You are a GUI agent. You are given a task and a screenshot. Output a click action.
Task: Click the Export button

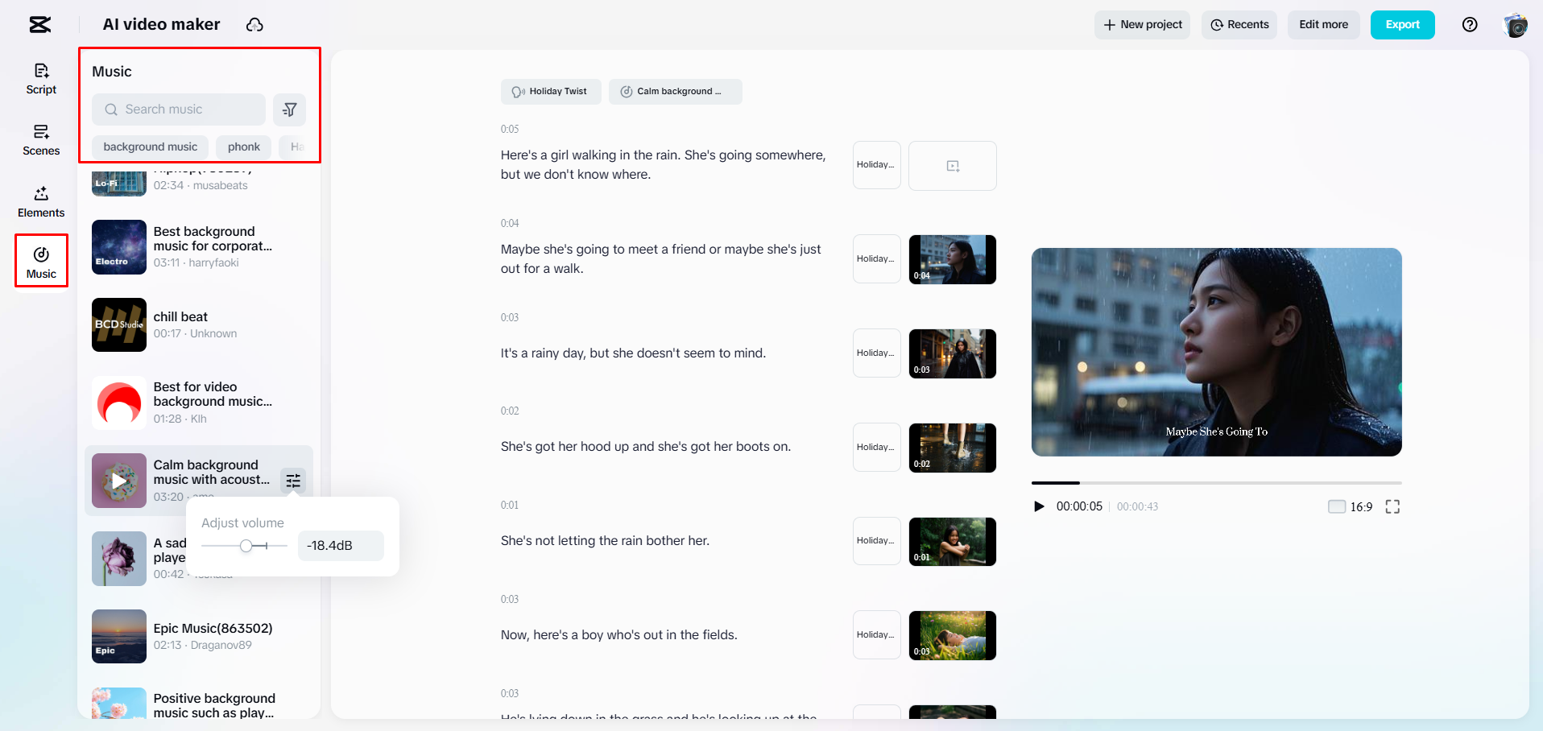(1402, 25)
